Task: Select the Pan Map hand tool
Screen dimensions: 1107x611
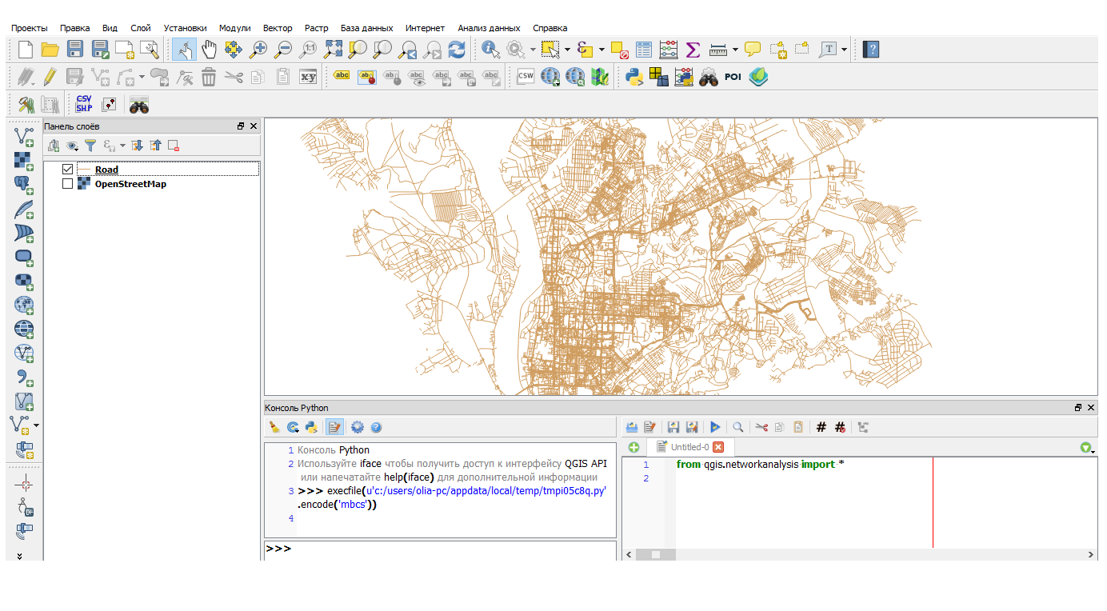Action: pos(209,50)
